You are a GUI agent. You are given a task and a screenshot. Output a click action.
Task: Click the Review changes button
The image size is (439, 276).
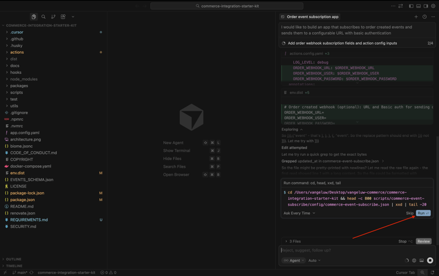424,241
